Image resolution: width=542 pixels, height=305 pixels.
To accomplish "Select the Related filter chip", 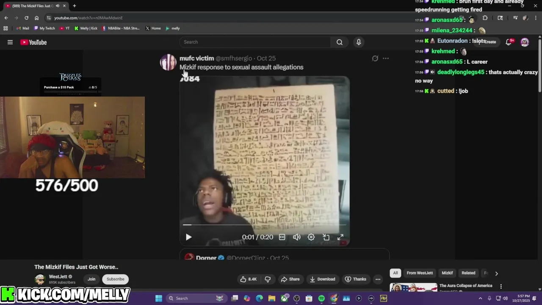I will tap(468, 273).
